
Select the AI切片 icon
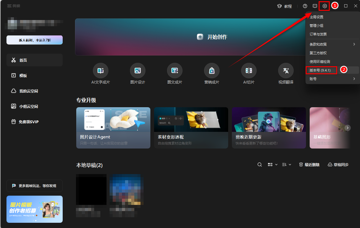click(x=249, y=70)
